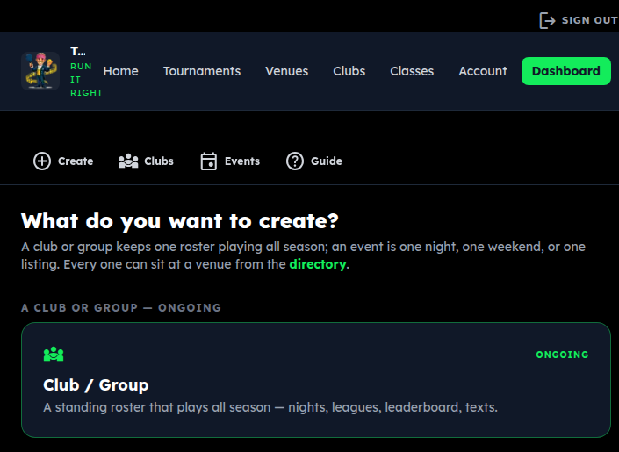The height and width of the screenshot is (452, 619).
Task: Click the 'A standing roster that plays' description
Action: [270, 407]
